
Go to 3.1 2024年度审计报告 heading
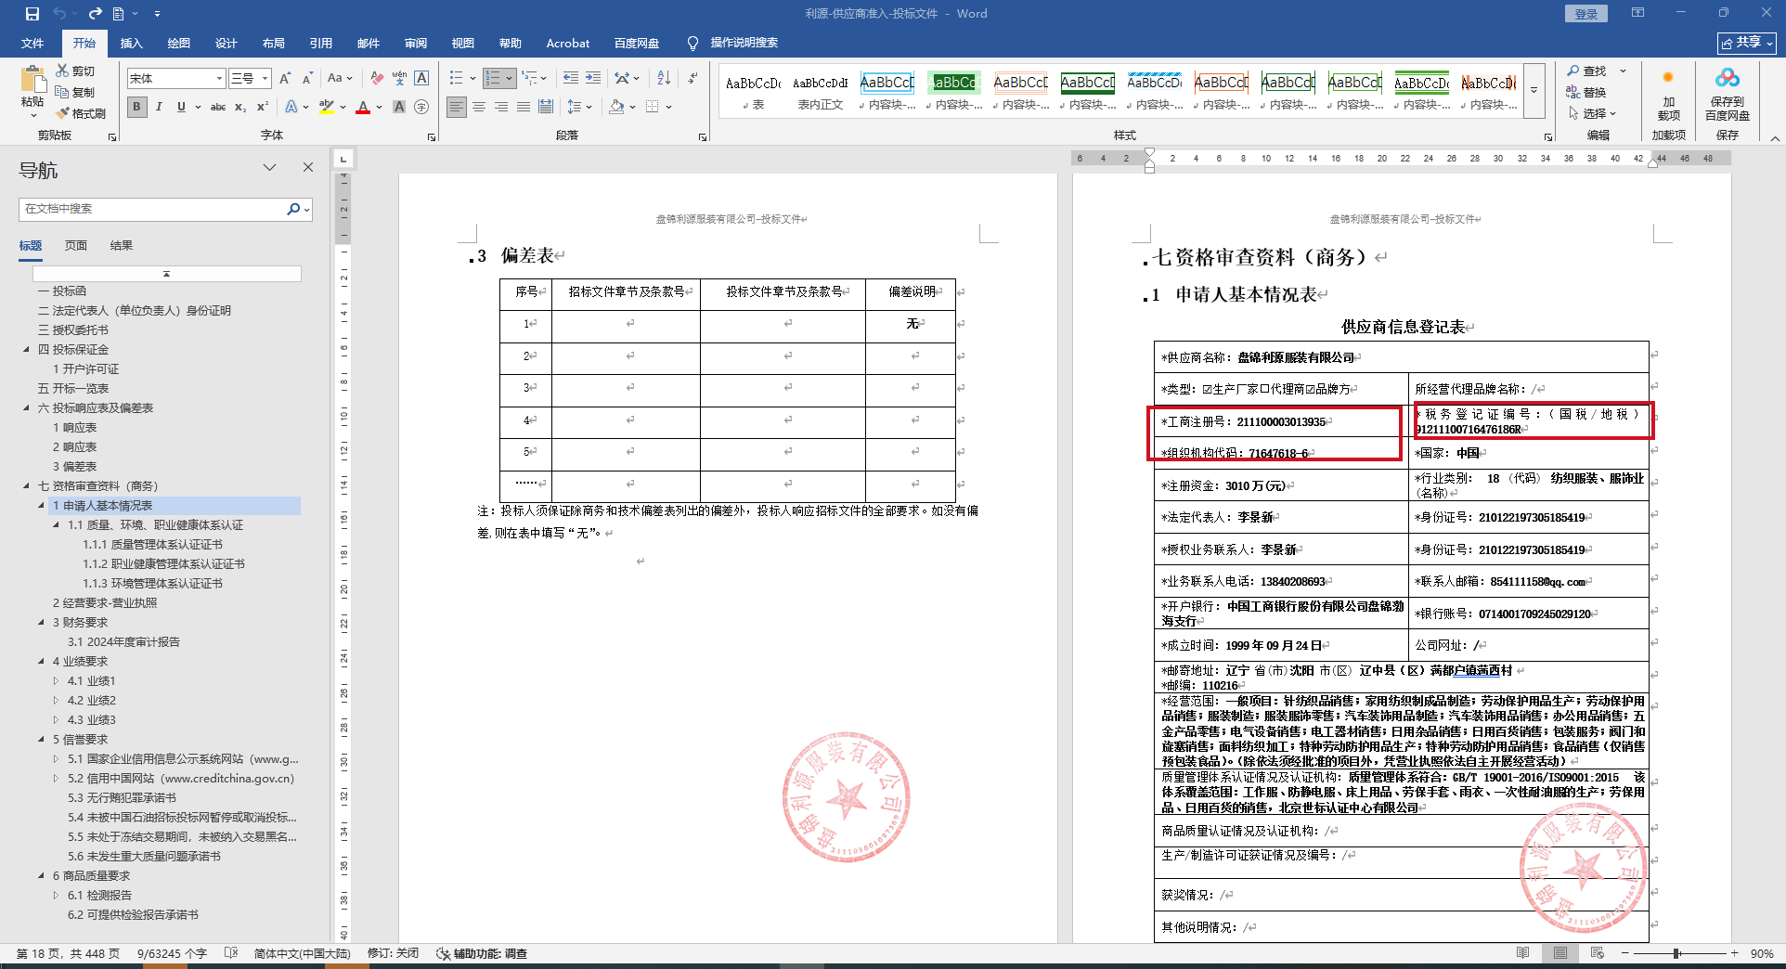[x=124, y=642]
